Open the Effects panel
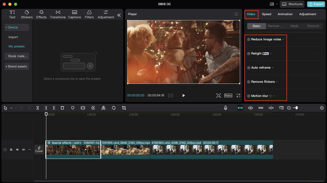The image size is (327, 183). coord(41,14)
